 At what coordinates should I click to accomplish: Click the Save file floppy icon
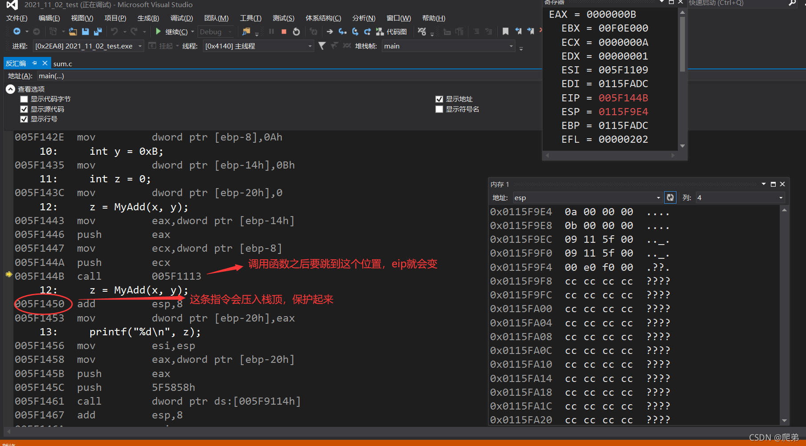tap(85, 32)
